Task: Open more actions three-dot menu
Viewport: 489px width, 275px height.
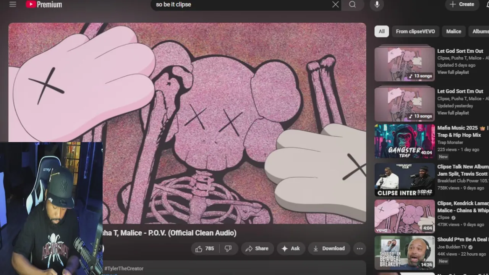Action: [359, 249]
